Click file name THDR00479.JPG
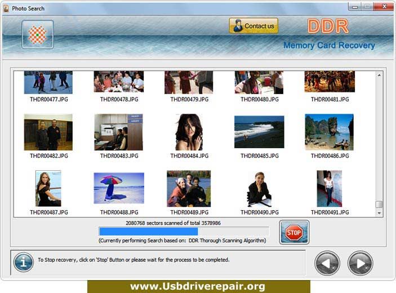 coord(189,100)
